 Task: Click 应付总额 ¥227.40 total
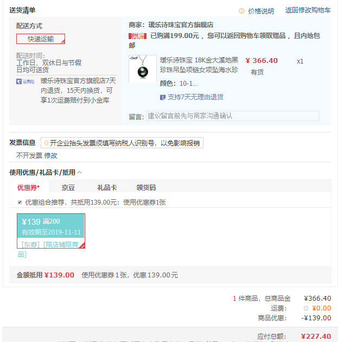[316, 336]
